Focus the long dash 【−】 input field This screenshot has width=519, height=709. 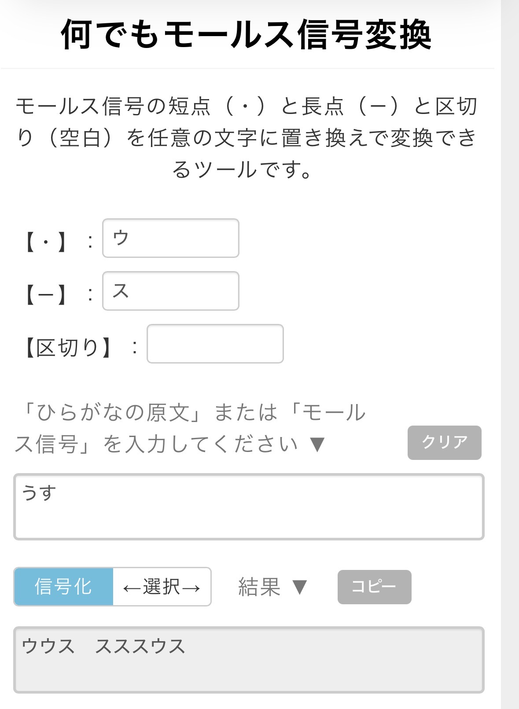pyautogui.click(x=170, y=291)
